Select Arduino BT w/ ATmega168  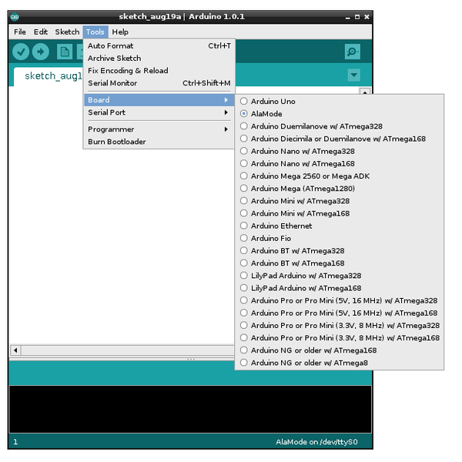coord(339,263)
